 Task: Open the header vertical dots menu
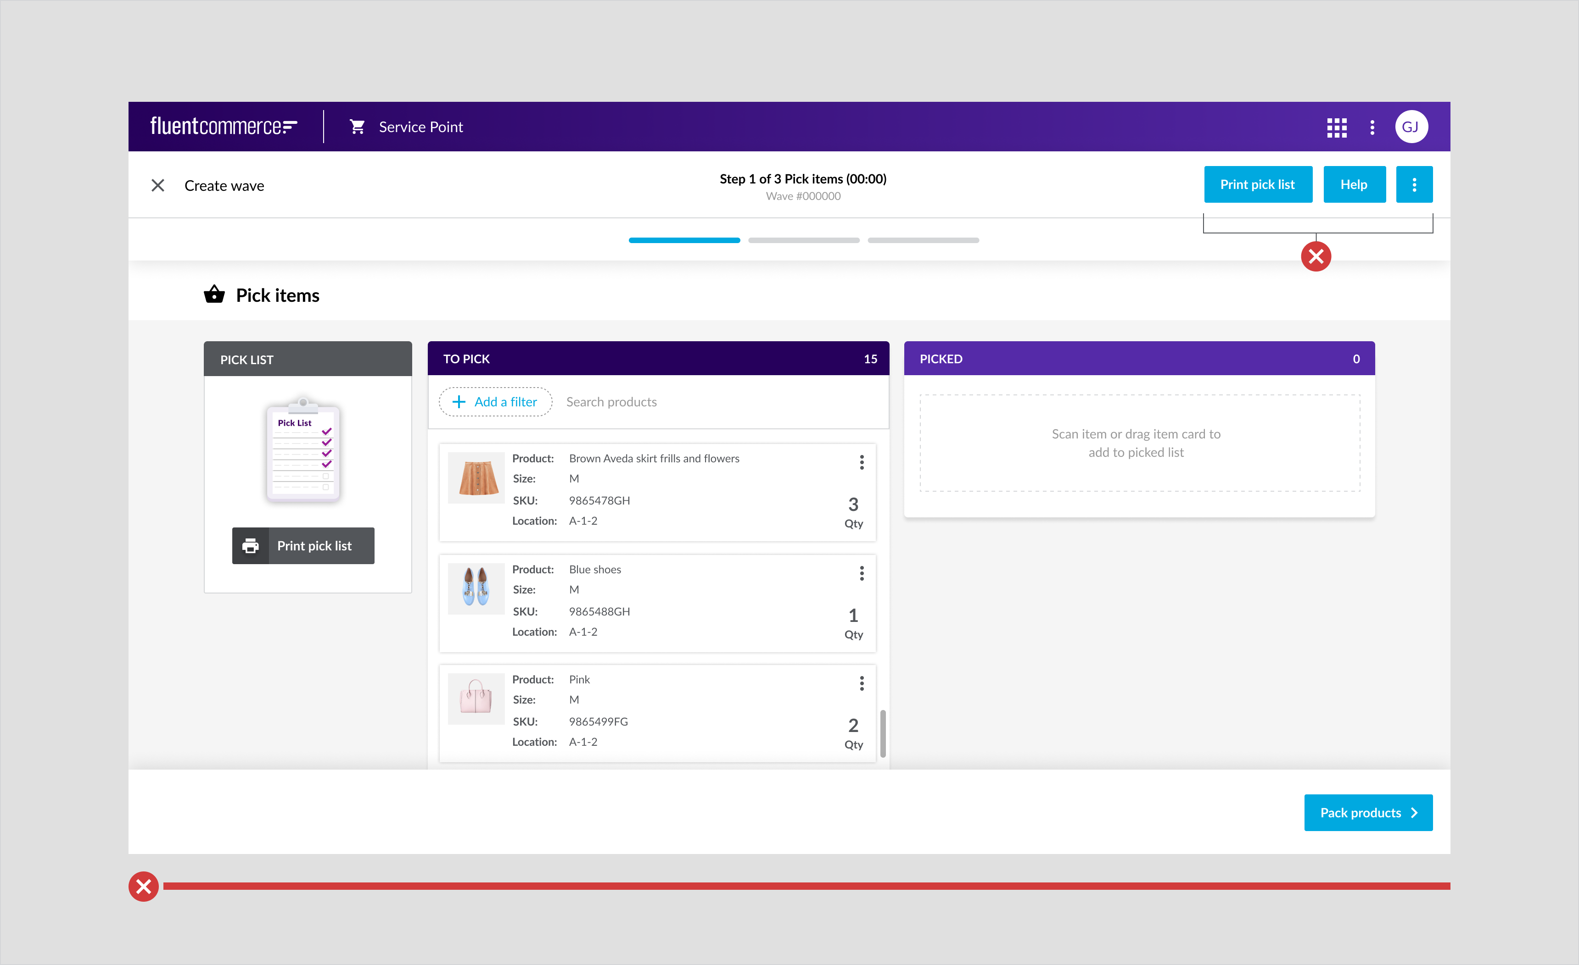[x=1372, y=127]
